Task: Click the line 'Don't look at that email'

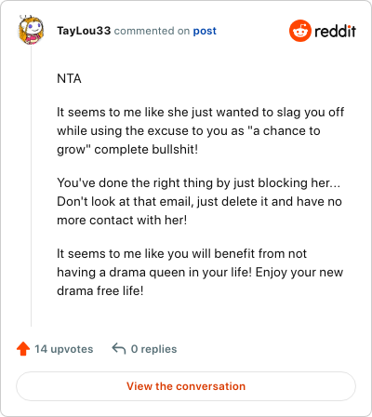Action: [x=199, y=201]
